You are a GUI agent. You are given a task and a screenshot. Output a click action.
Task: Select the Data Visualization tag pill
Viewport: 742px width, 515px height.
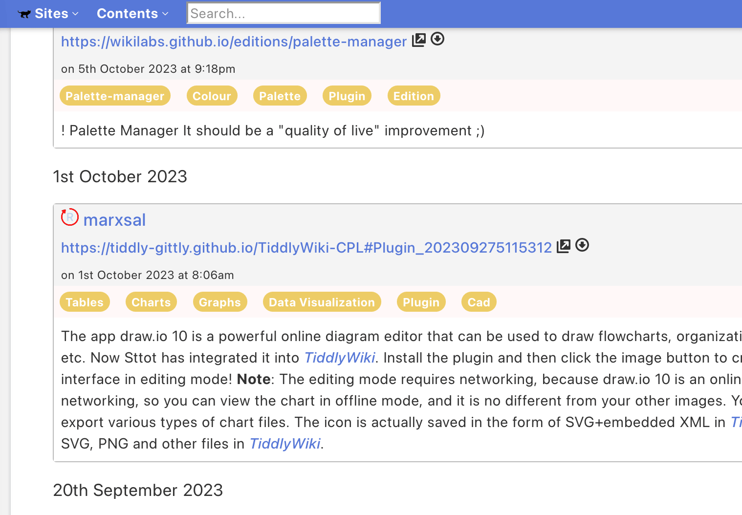[322, 302]
